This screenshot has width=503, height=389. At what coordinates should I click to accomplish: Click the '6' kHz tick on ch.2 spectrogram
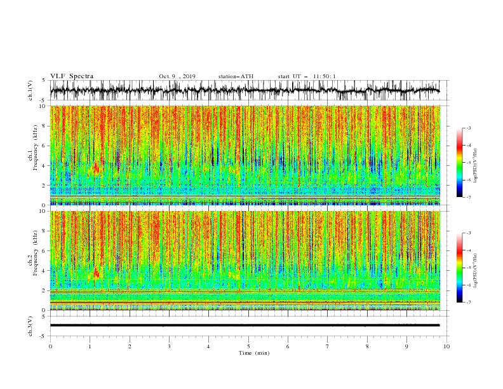click(x=44, y=251)
